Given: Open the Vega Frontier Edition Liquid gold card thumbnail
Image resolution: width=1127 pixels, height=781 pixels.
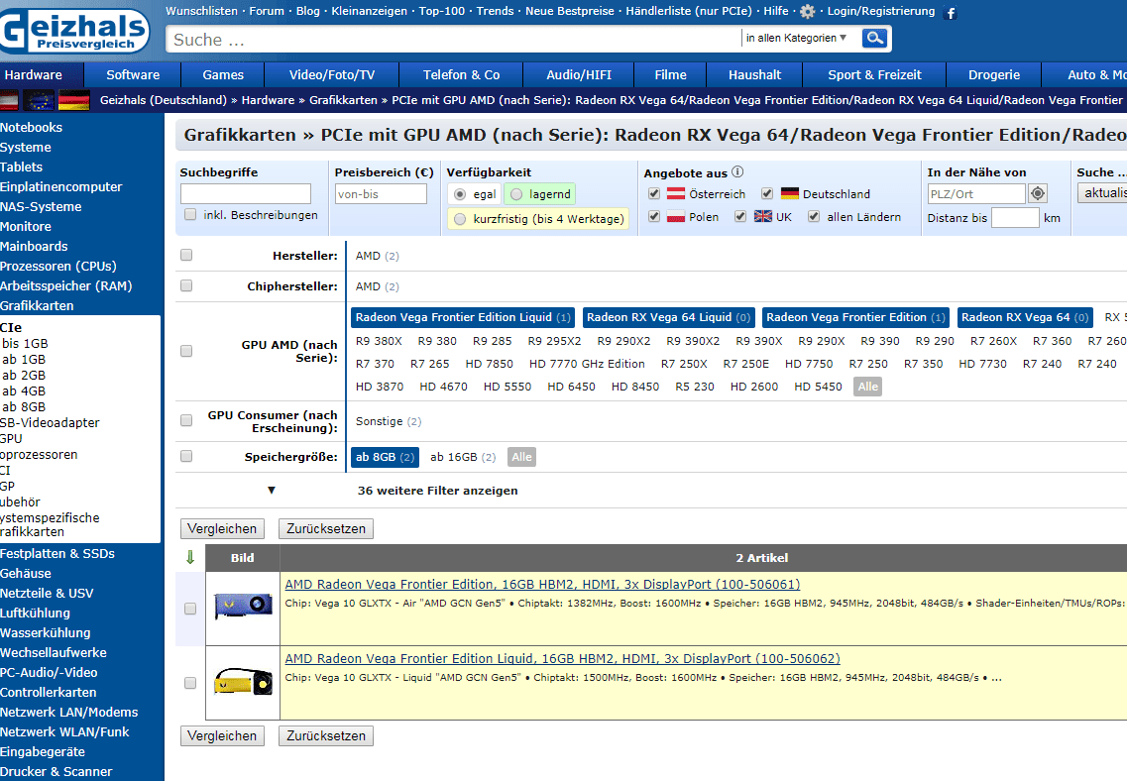Looking at the screenshot, I should pyautogui.click(x=243, y=682).
